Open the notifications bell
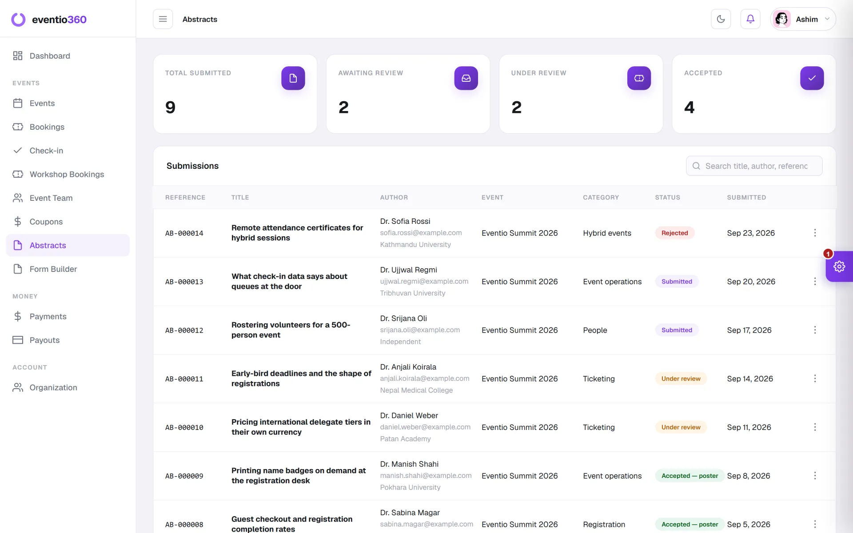853x533 pixels. click(750, 19)
